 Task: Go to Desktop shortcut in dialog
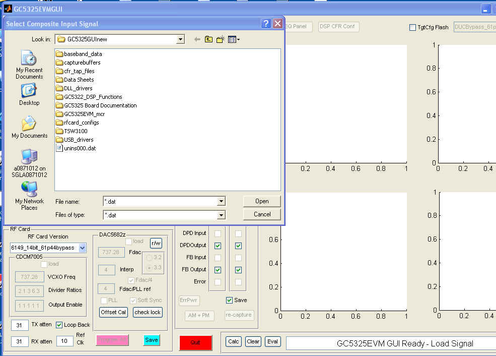click(29, 94)
